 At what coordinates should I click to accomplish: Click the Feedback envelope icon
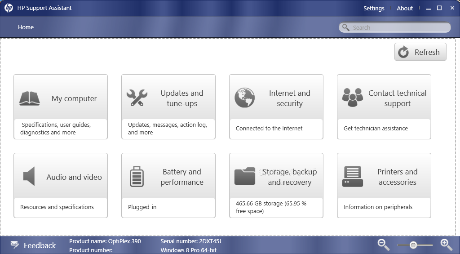point(15,245)
